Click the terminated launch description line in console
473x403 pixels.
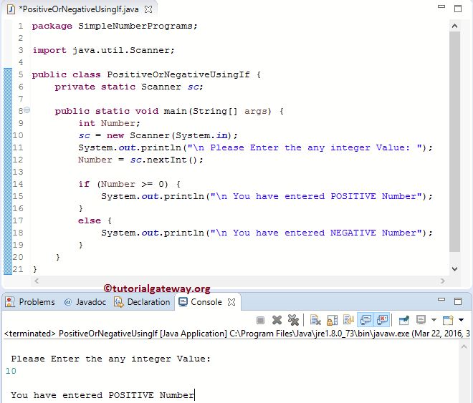tap(237, 334)
